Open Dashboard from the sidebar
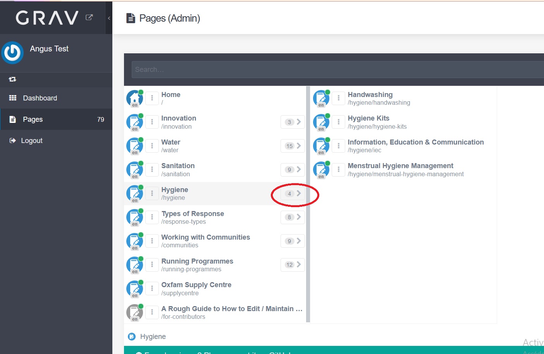544x354 pixels. tap(40, 98)
